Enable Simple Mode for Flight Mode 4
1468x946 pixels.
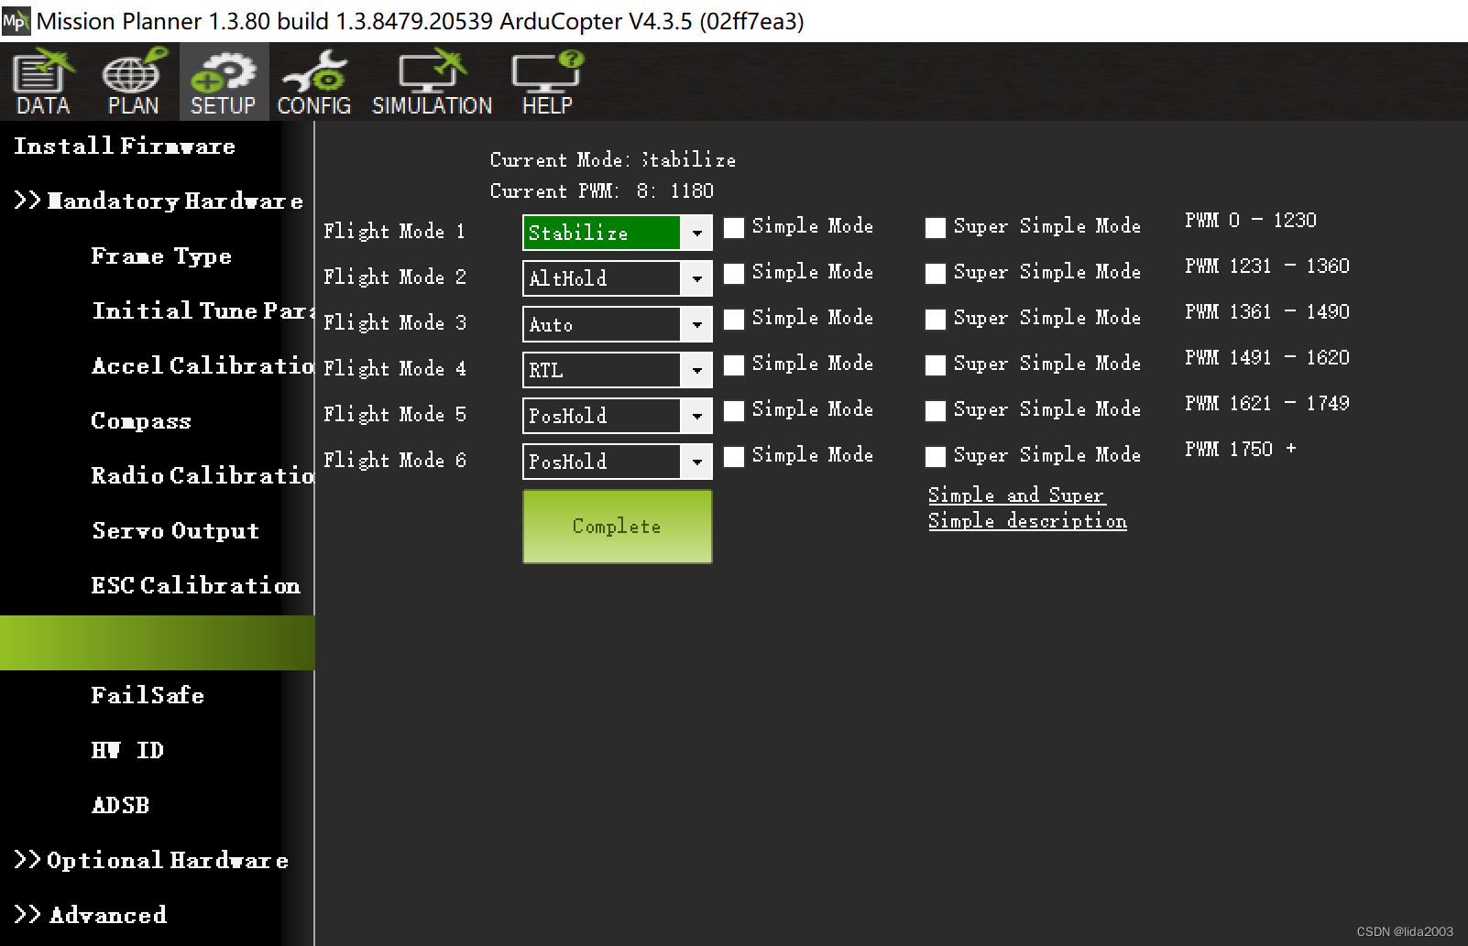point(734,365)
